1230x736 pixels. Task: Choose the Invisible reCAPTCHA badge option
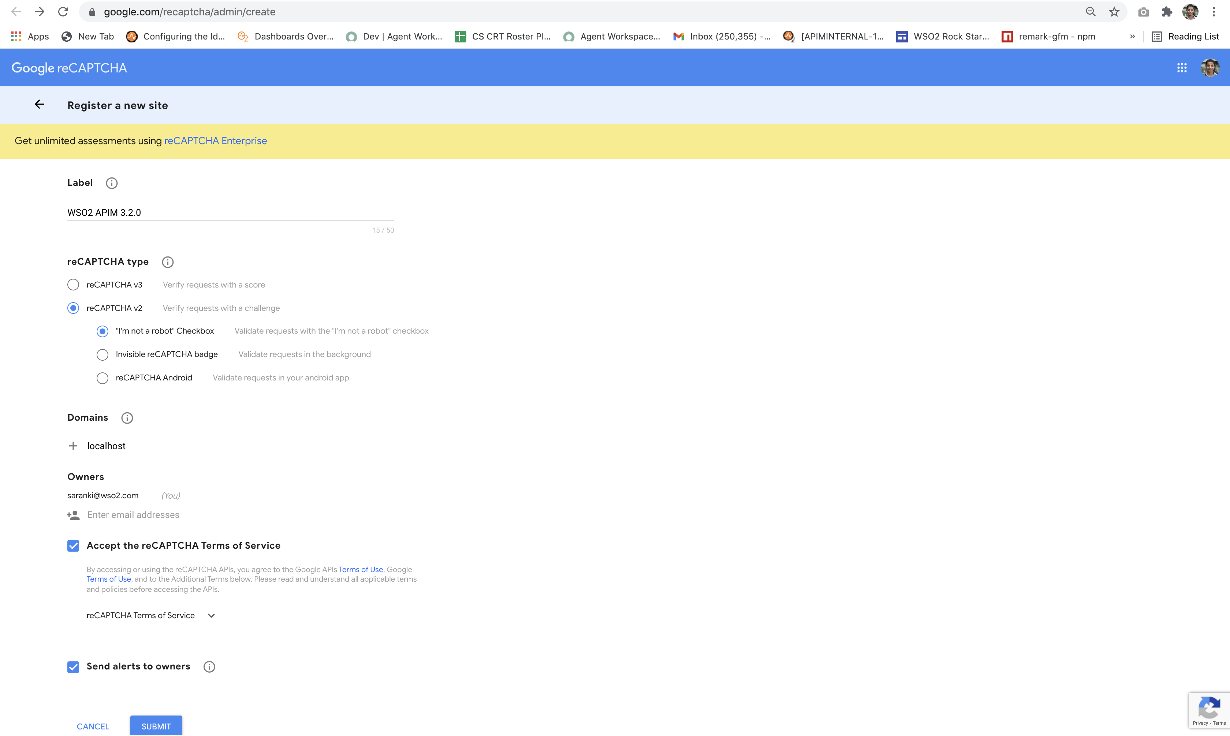tap(102, 354)
